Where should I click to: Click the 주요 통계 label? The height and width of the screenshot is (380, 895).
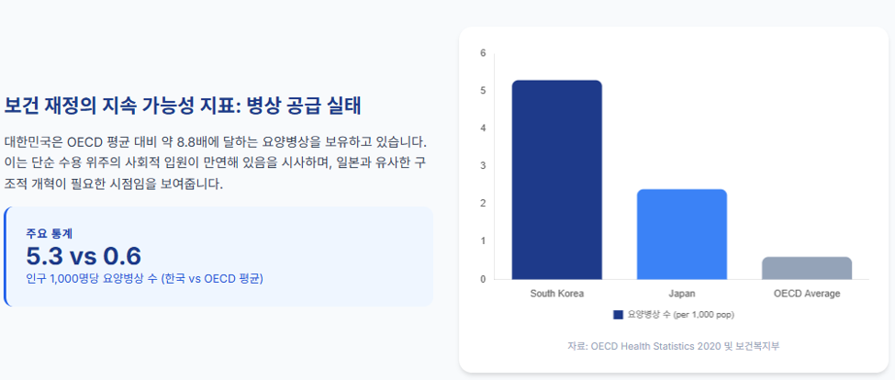coord(49,233)
